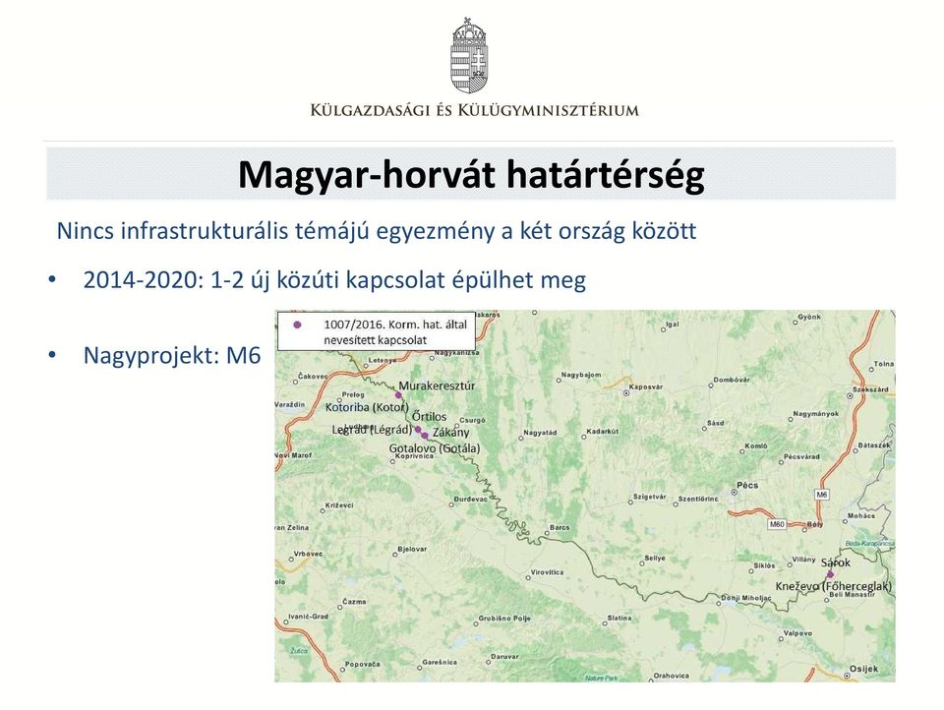Click the Hungarian coat of arms emblem

point(470,54)
